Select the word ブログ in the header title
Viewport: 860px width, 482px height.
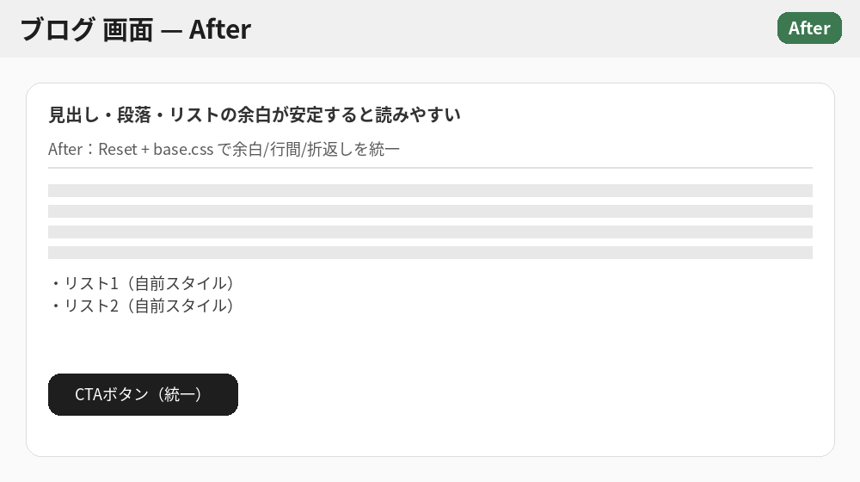pyautogui.click(x=57, y=29)
